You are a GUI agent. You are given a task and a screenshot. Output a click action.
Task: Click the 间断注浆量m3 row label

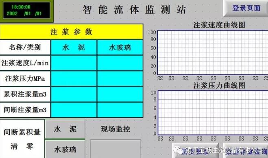pos(25,110)
